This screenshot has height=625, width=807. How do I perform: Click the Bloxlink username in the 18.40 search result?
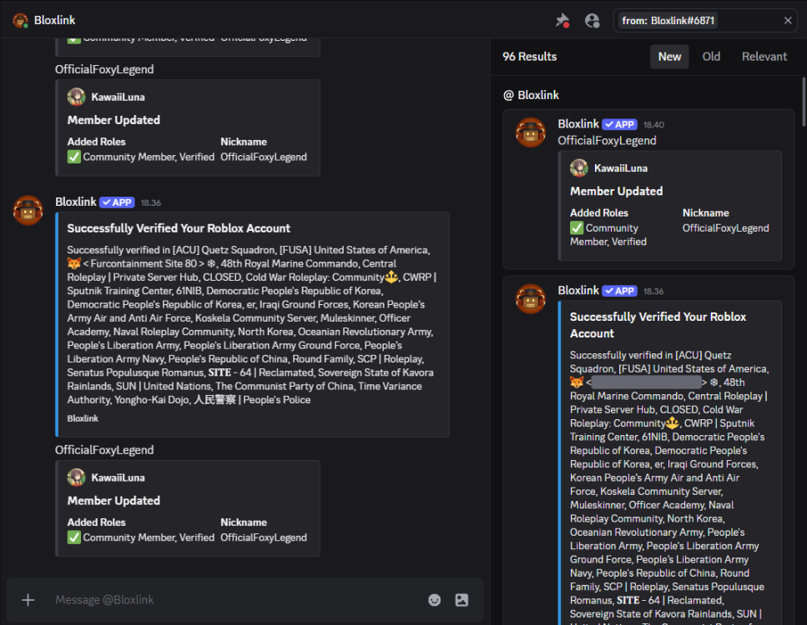coord(578,124)
